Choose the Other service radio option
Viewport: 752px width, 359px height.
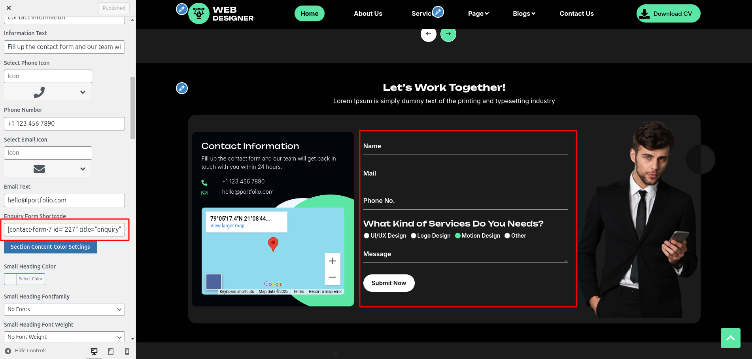(x=507, y=236)
